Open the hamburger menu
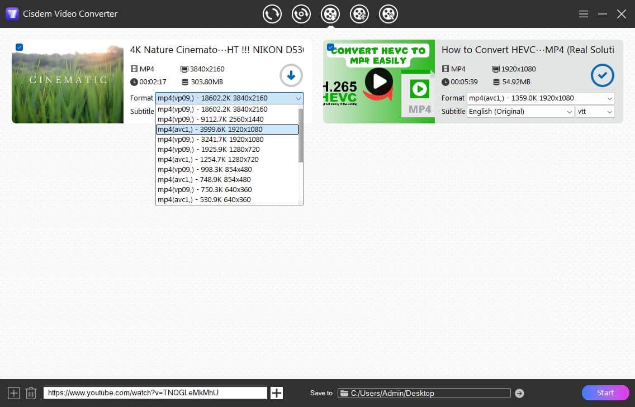The image size is (635, 407). click(x=583, y=14)
